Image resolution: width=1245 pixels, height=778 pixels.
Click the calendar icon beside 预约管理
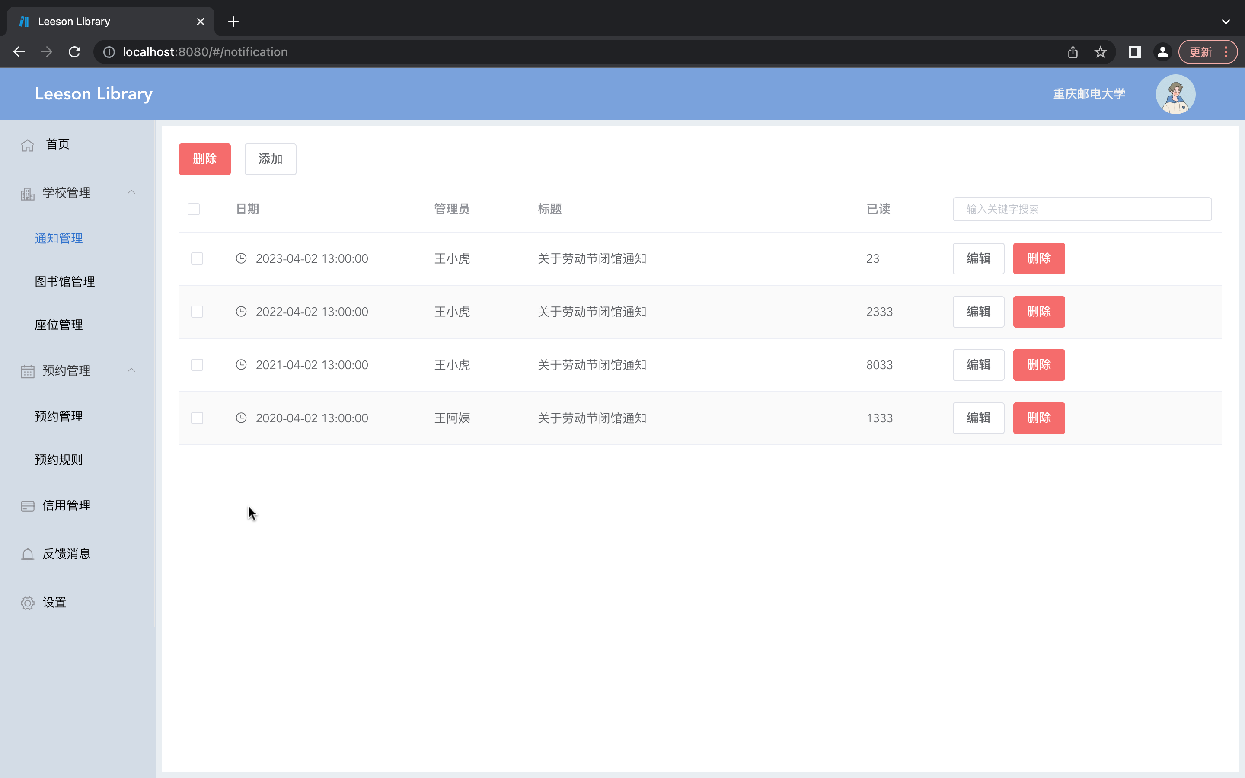[27, 370]
